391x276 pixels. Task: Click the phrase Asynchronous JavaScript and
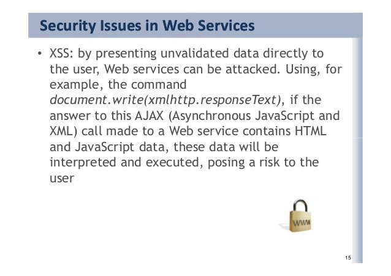(x=254, y=116)
